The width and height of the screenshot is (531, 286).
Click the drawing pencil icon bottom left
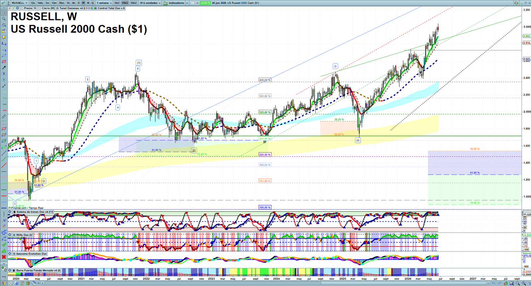tap(4, 283)
